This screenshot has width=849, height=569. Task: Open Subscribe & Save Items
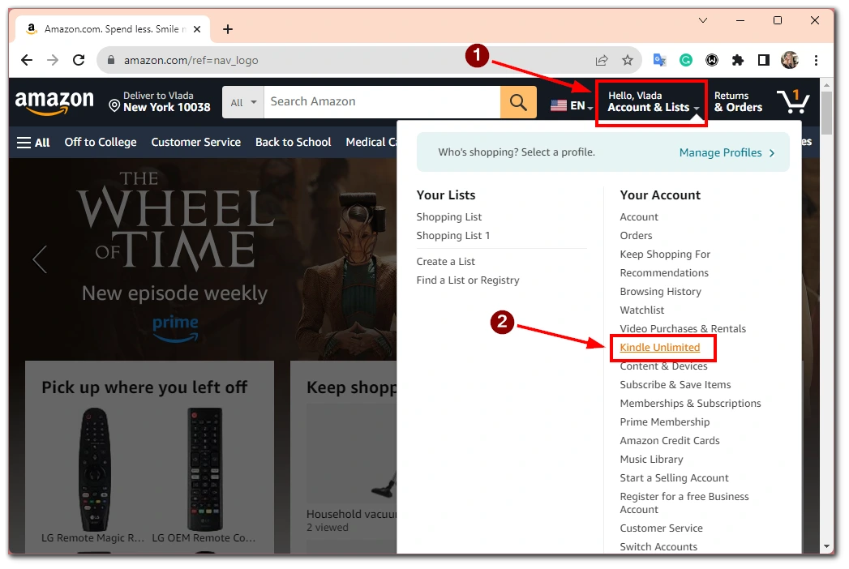tap(675, 385)
